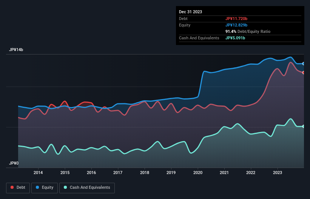Click the teal Cash endpoint marker

click(x=304, y=126)
